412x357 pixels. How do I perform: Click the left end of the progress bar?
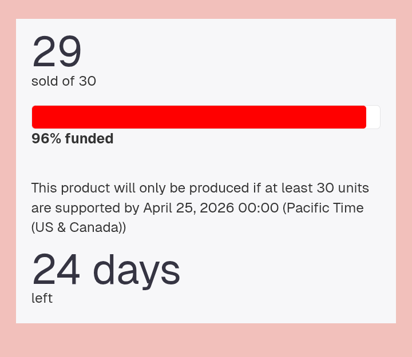tap(35, 117)
